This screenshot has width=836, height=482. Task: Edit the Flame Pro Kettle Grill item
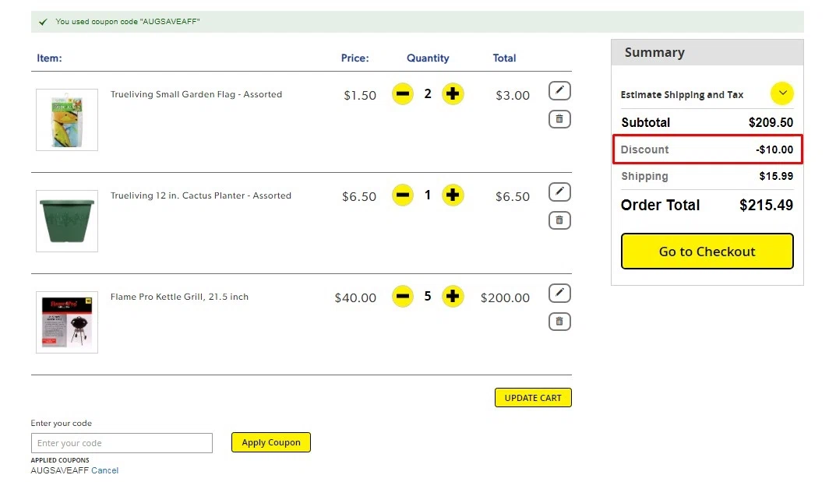tap(559, 294)
